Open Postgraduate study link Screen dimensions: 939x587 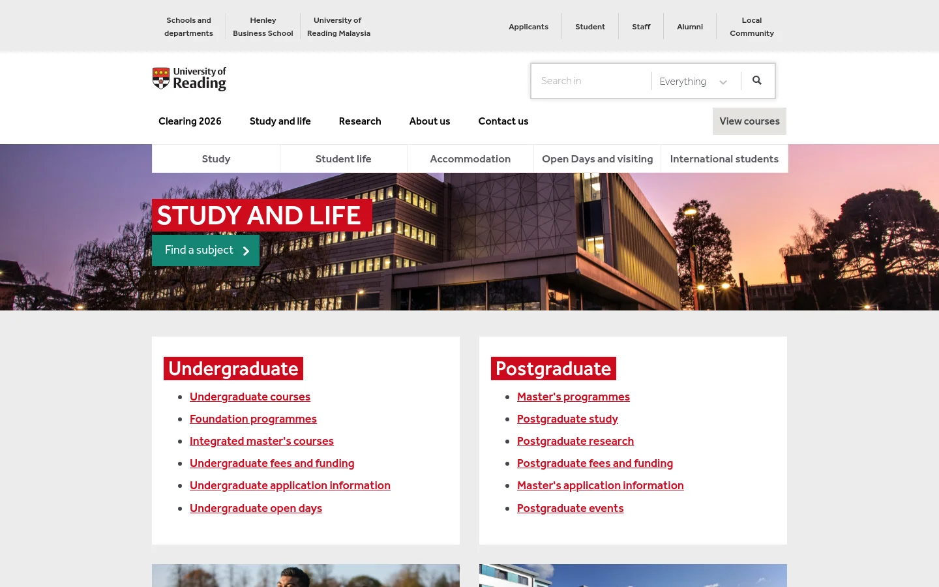[567, 419]
